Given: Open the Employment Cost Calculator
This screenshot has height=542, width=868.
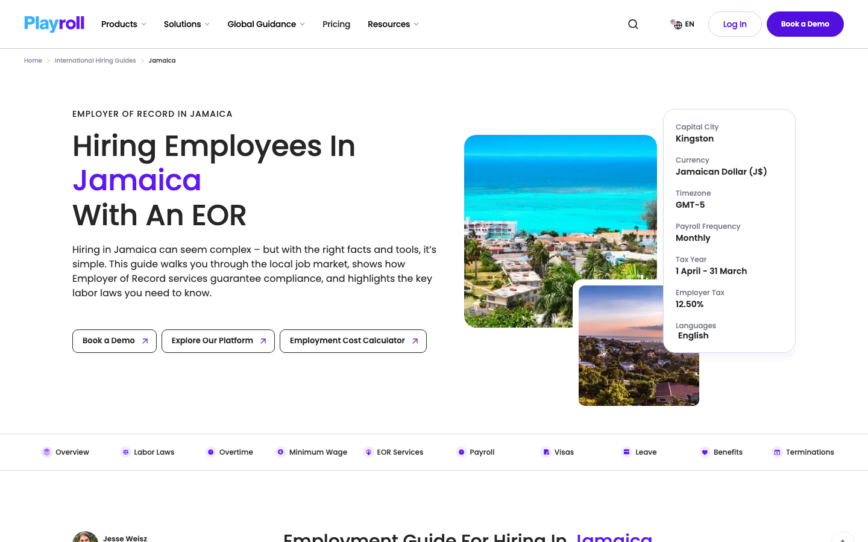Looking at the screenshot, I should (x=353, y=341).
